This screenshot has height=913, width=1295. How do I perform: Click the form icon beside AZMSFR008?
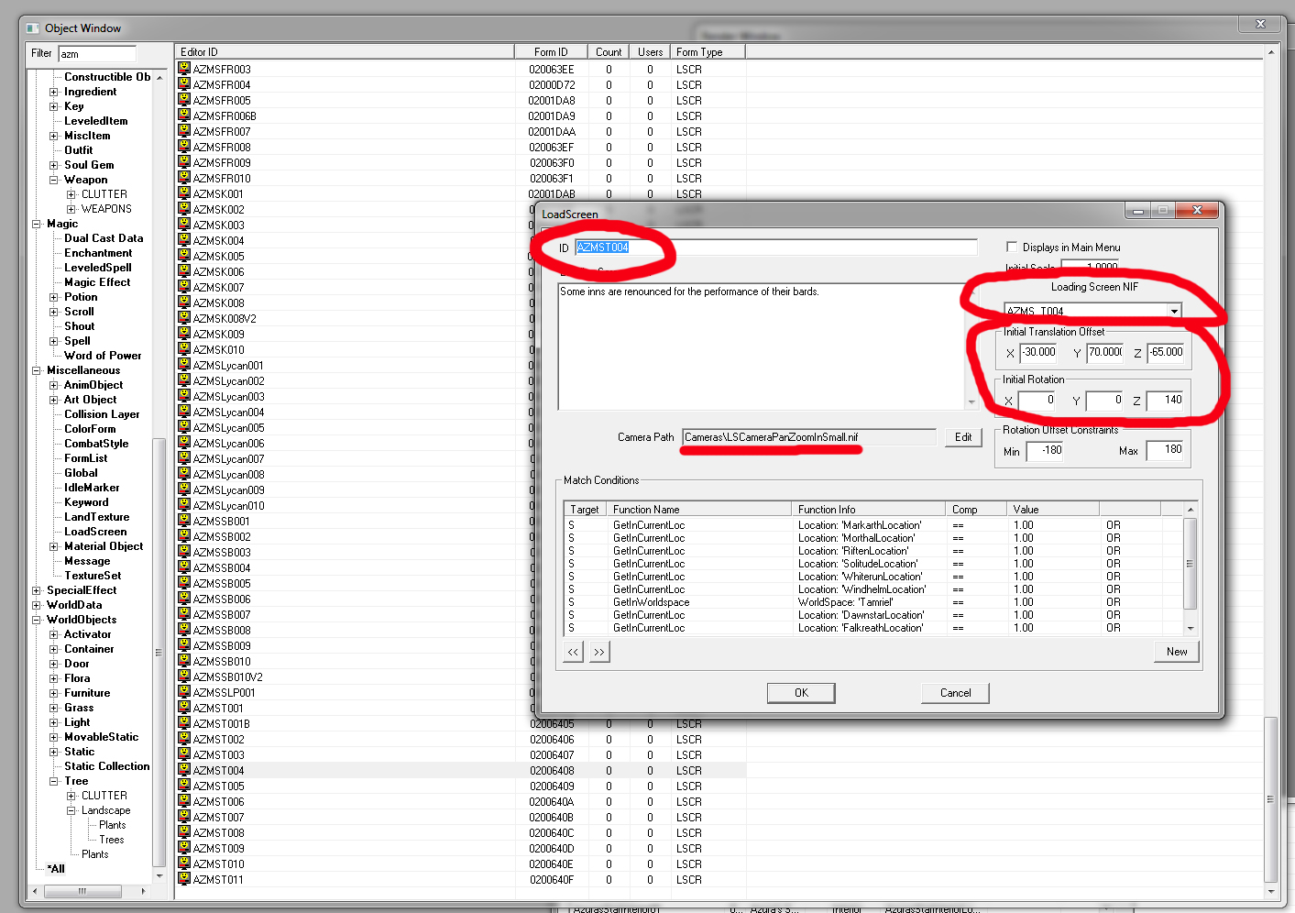pyautogui.click(x=184, y=147)
